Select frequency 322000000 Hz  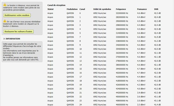(122, 13)
